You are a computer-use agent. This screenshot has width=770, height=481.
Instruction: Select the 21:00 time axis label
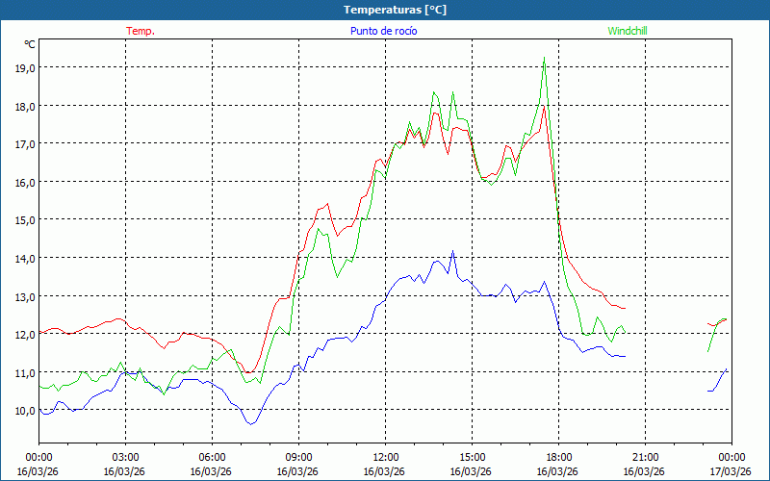tap(645, 457)
